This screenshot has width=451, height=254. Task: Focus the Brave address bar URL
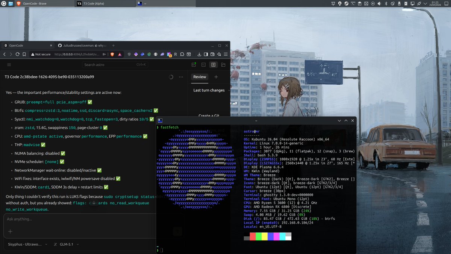point(77,54)
